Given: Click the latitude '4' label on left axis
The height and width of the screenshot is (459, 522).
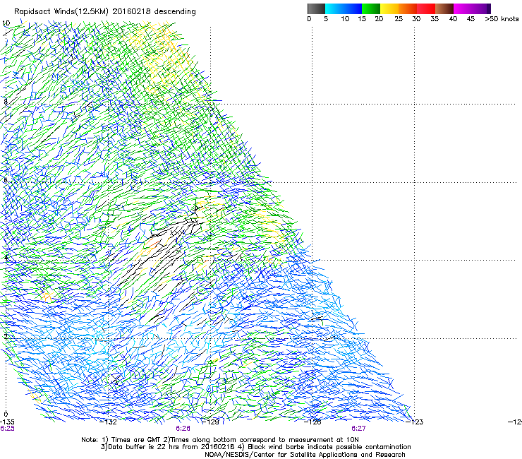Looking at the screenshot, I should [6, 258].
